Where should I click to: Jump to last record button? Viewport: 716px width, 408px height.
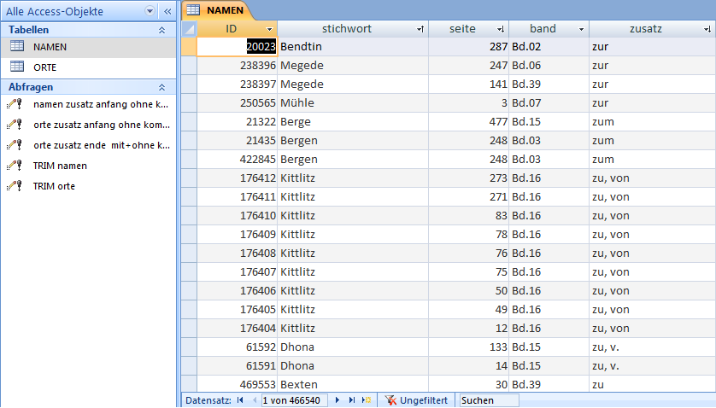pyautogui.click(x=352, y=399)
